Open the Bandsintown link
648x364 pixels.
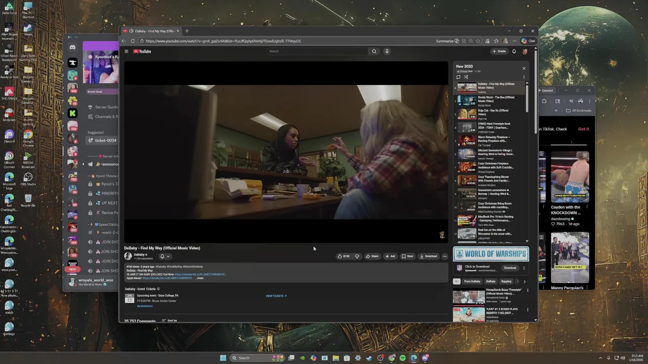(144, 306)
